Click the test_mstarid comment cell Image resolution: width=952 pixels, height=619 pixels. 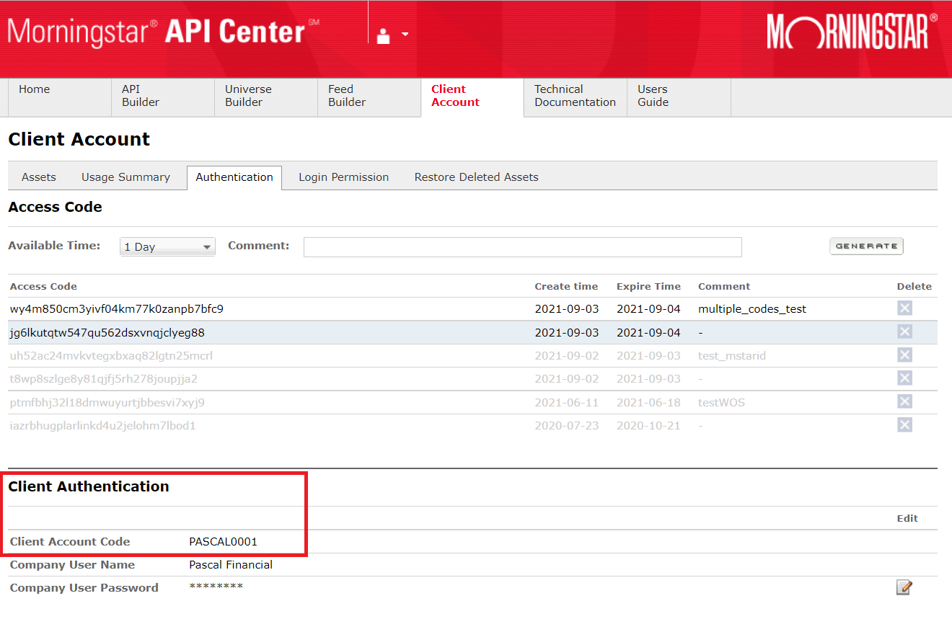(732, 356)
